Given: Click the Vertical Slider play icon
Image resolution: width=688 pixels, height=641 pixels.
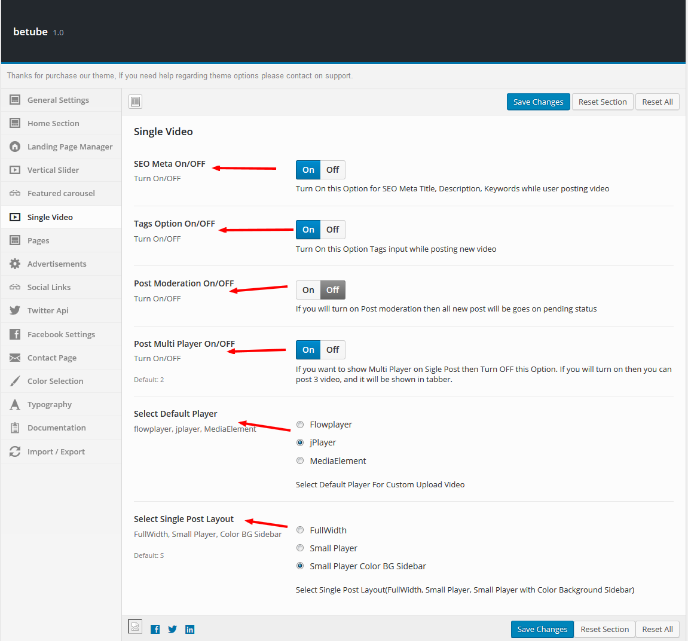Looking at the screenshot, I should pos(14,170).
